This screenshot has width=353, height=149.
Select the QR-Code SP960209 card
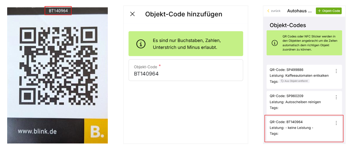click(304, 102)
